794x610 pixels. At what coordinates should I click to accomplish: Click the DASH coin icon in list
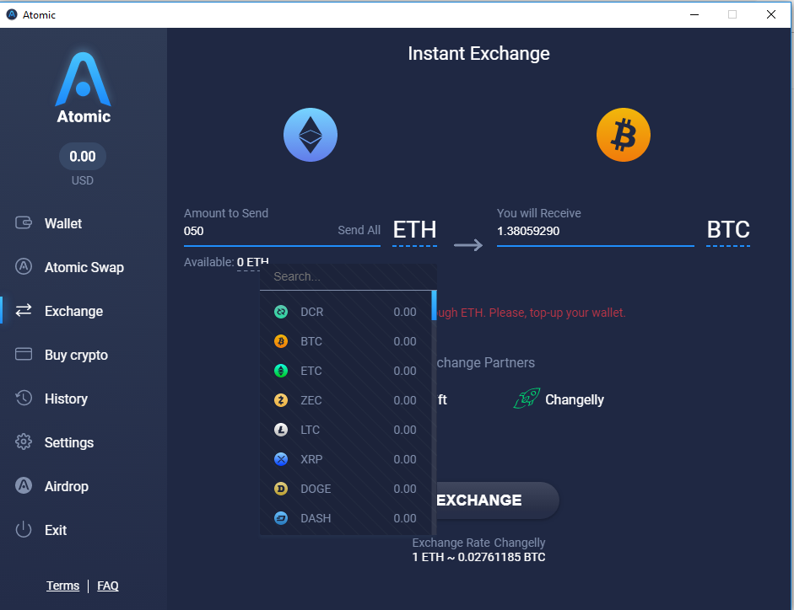pos(281,518)
